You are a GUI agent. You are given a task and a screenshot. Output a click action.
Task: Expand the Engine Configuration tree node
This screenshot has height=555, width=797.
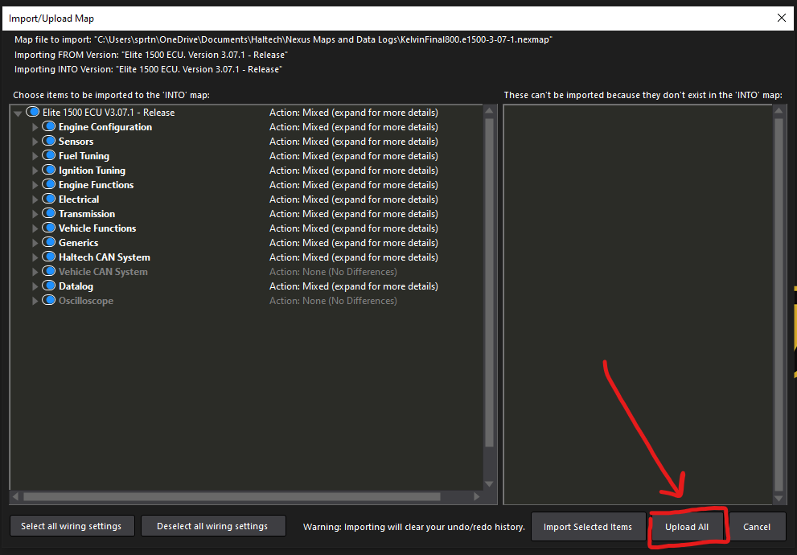(x=35, y=127)
